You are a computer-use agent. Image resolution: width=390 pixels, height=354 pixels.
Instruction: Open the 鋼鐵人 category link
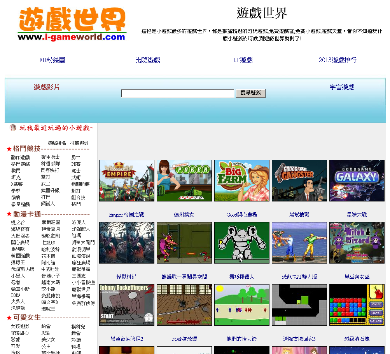point(48,203)
